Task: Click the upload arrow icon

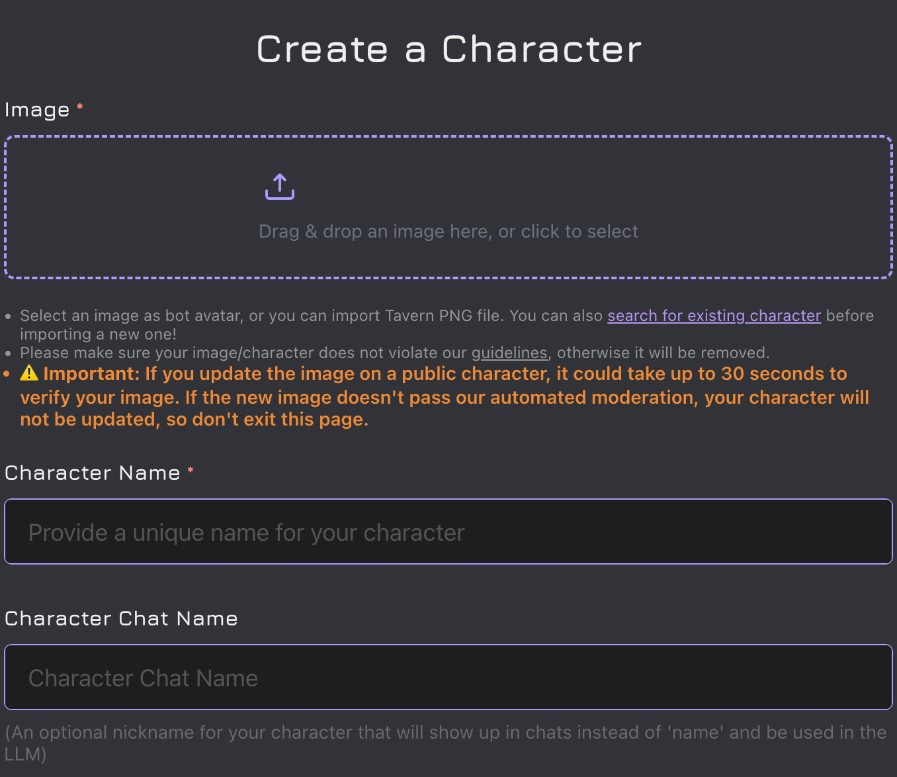Action: [280, 187]
